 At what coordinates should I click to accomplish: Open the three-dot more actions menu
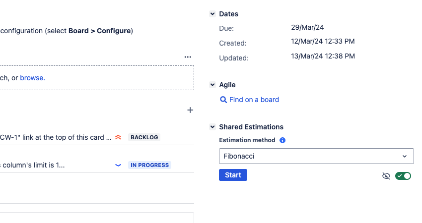click(x=188, y=57)
